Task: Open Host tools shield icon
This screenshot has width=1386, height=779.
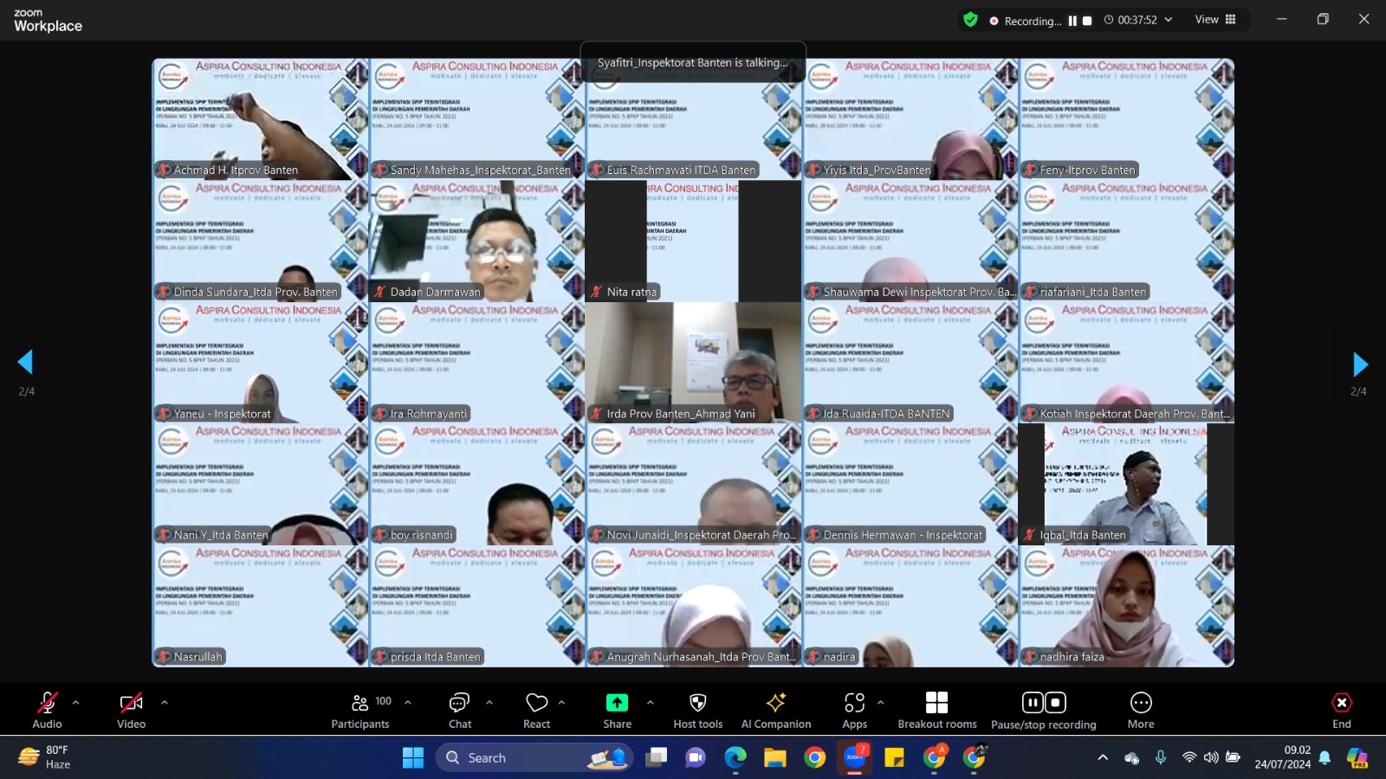Action: (x=697, y=703)
